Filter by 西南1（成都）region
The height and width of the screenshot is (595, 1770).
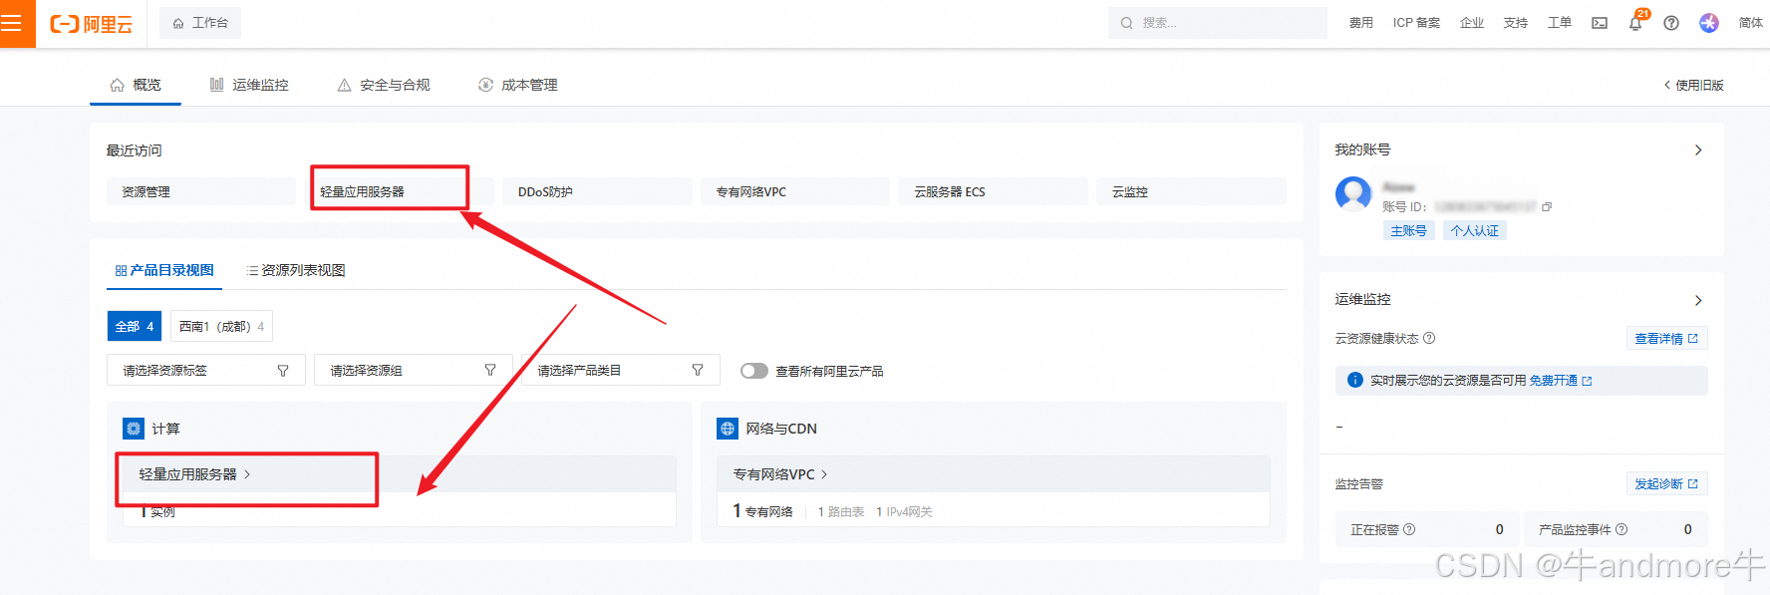point(221,326)
